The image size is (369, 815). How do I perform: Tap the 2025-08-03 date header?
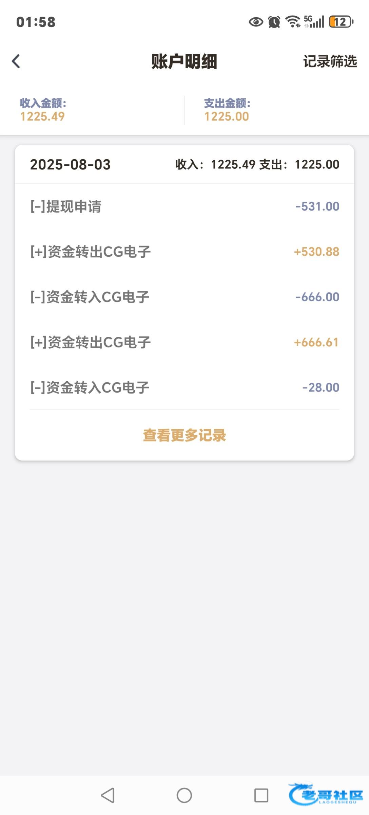[x=71, y=165]
